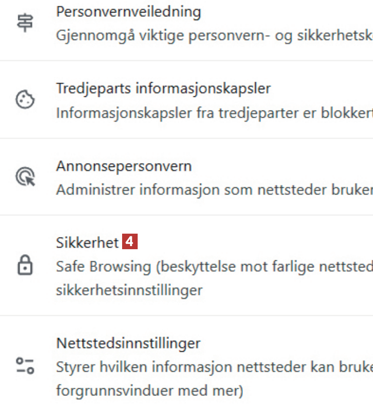Go to Nettstedsinnstillinger title
Viewport: 373px width, 406px height.
pyautogui.click(x=128, y=343)
